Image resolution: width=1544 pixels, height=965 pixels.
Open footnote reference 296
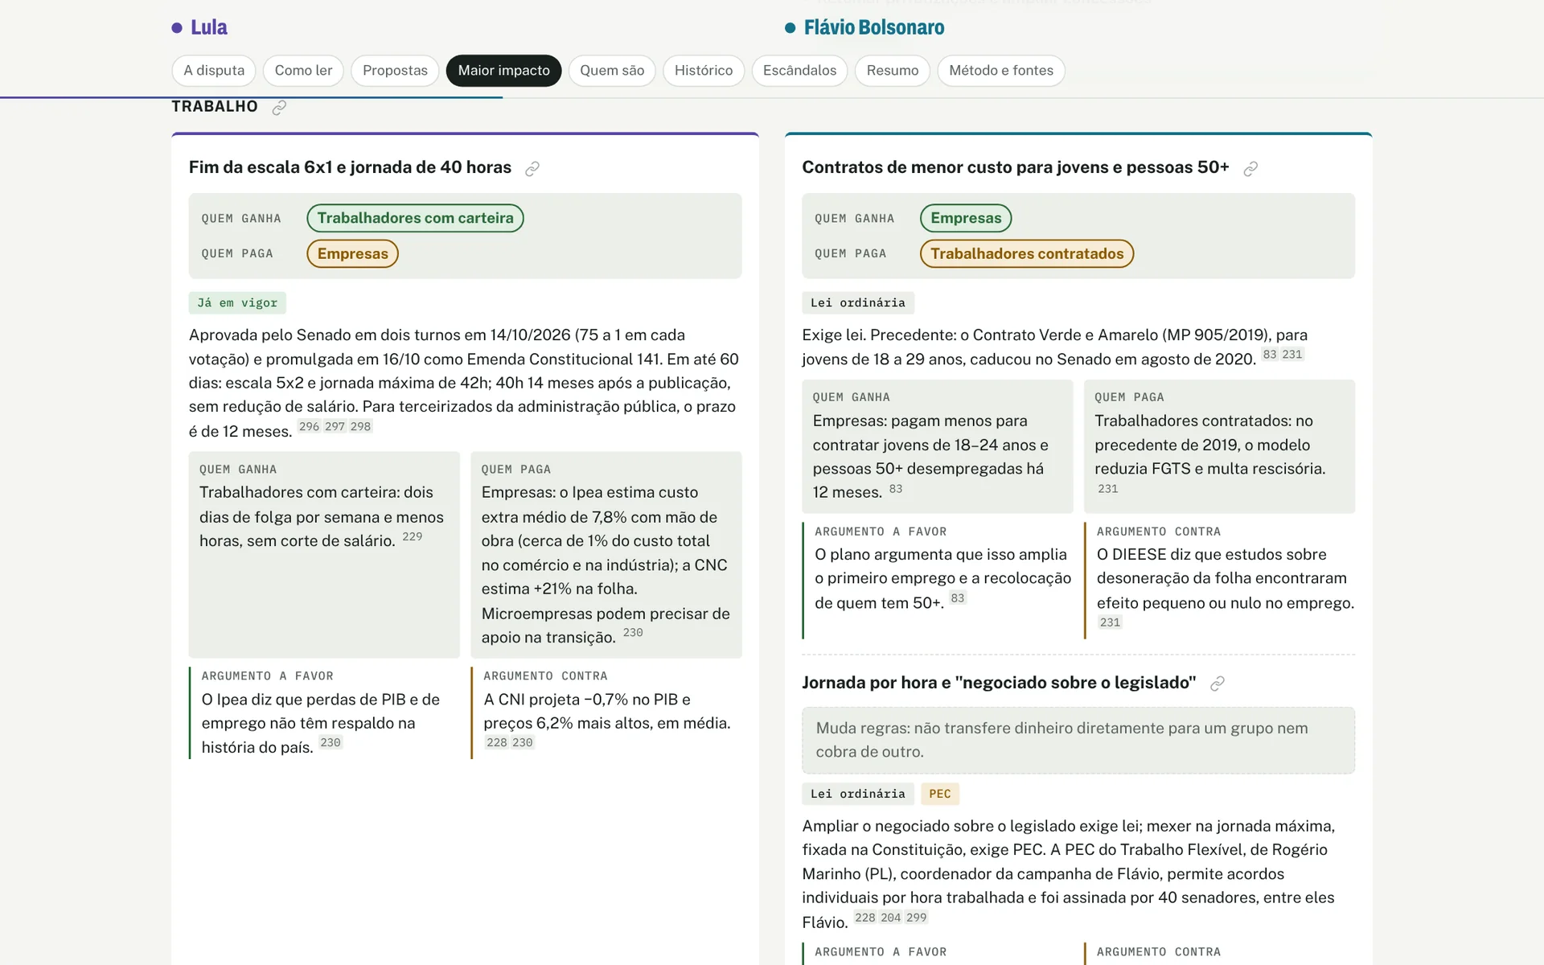(309, 427)
